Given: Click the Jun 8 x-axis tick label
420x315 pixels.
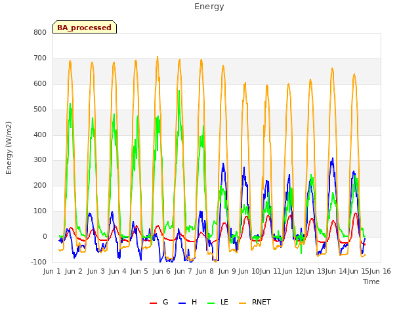Looking at the screenshot, I should click(x=205, y=271).
